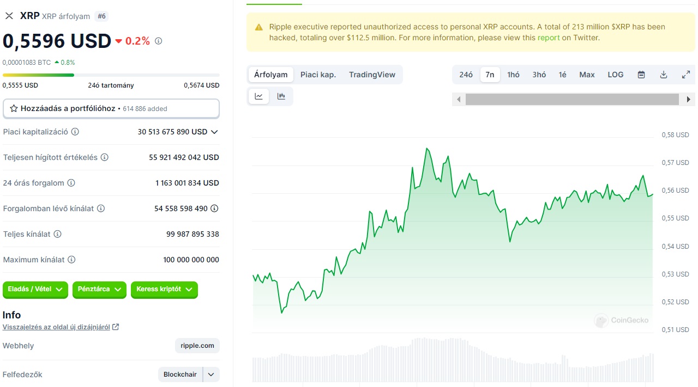The width and height of the screenshot is (698, 387).
Task: Set chart range to 3hó
Action: pyautogui.click(x=539, y=75)
